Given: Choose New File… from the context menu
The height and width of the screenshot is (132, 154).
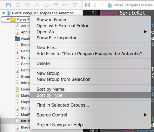Looking at the screenshot, I should tap(90, 48).
